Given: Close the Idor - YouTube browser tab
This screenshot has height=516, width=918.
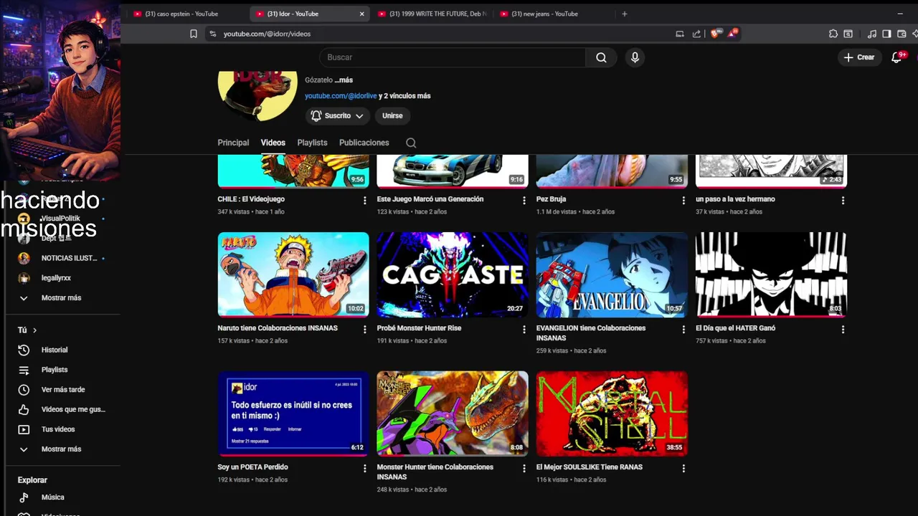Looking at the screenshot, I should pyautogui.click(x=361, y=14).
